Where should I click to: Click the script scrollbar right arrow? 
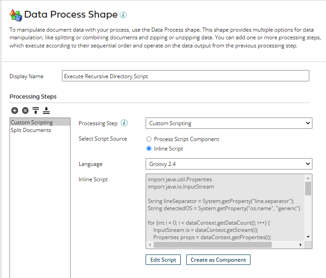click(x=300, y=245)
